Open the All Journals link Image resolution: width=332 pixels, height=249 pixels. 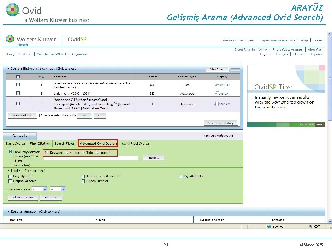tap(80, 54)
